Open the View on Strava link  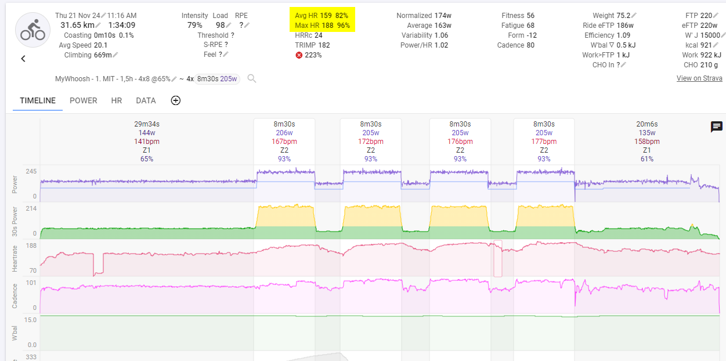(699, 78)
